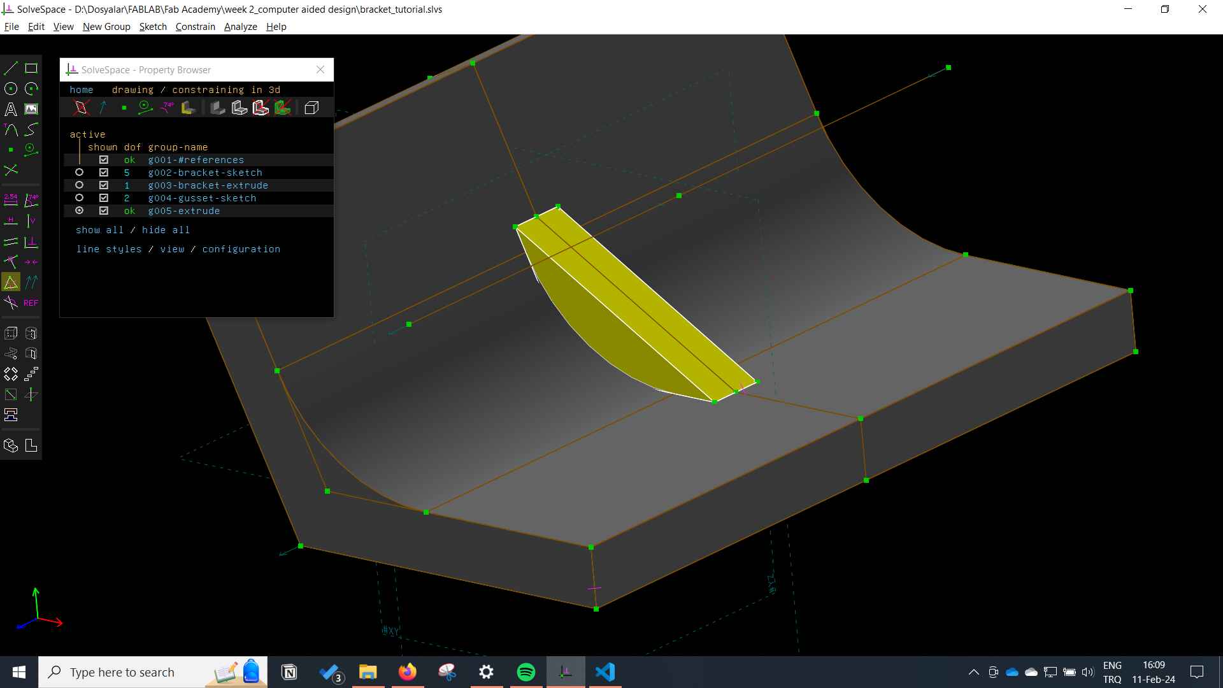1223x688 pixels.
Task: Select the Arc of a Circle tool
Action: [31, 89]
